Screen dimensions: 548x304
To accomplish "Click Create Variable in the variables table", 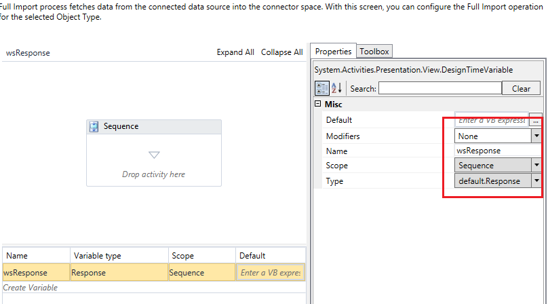I will point(31,288).
